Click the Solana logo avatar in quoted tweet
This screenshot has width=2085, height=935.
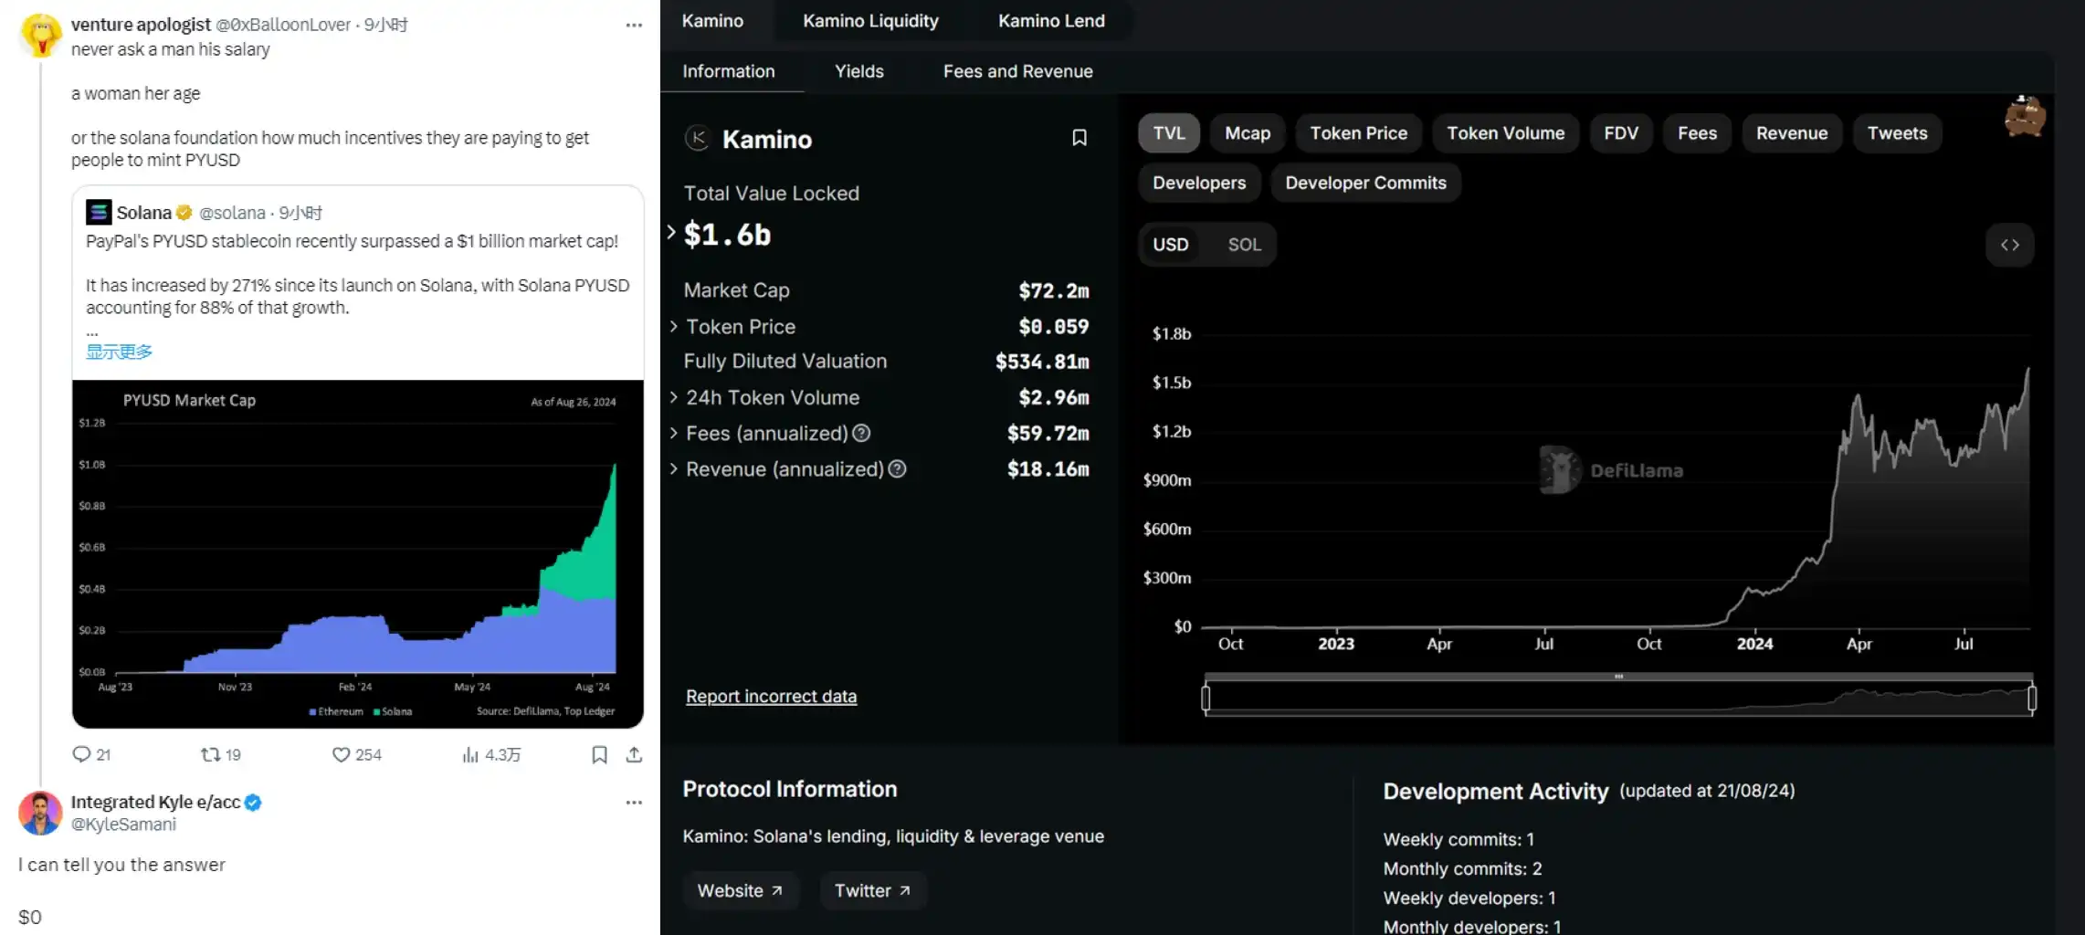(x=99, y=213)
